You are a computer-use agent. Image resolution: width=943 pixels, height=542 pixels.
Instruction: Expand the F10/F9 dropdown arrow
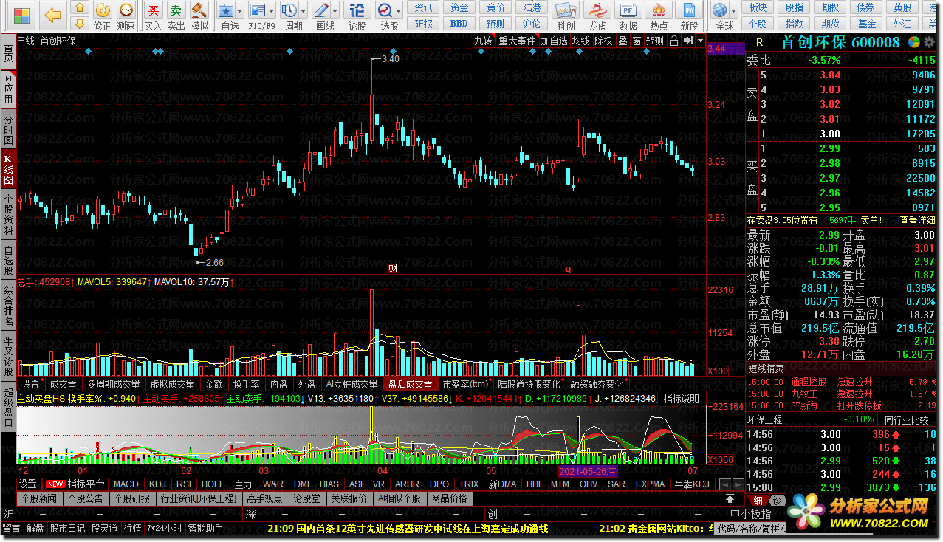(272, 10)
